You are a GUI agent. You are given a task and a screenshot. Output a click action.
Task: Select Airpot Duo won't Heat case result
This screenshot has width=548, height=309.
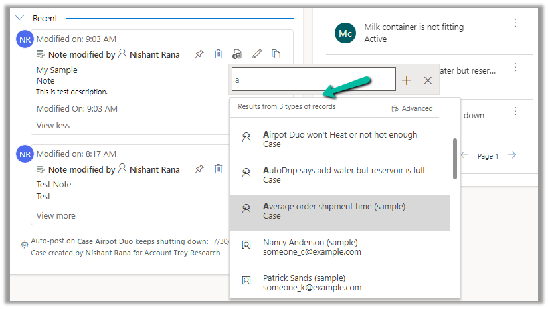pos(339,139)
